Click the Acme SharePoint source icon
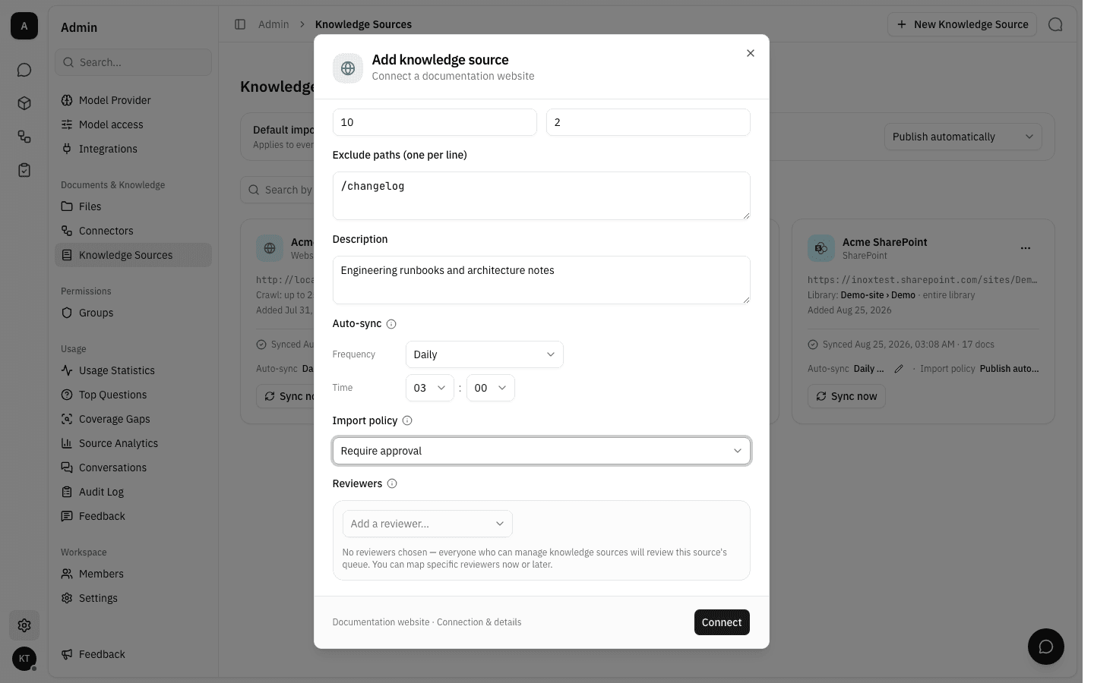 tap(821, 248)
